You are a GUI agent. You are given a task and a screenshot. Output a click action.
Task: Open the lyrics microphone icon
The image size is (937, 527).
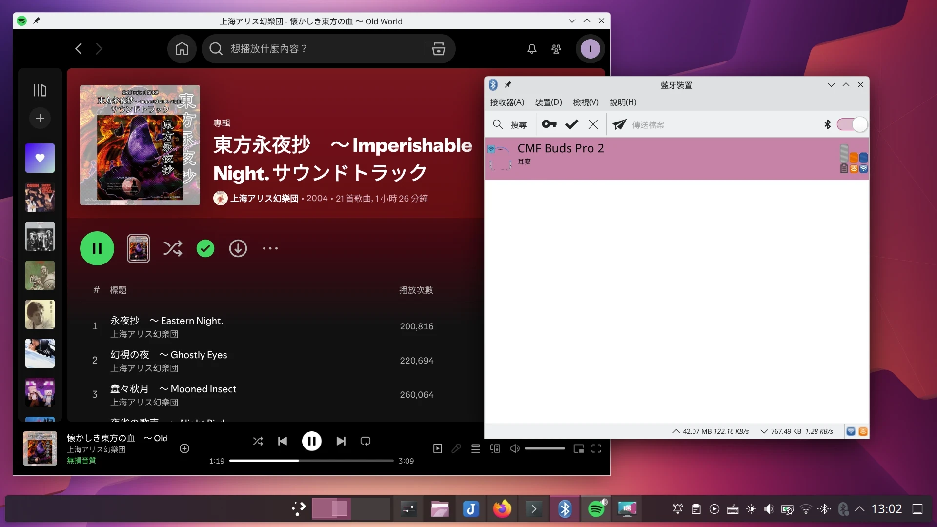pos(456,448)
